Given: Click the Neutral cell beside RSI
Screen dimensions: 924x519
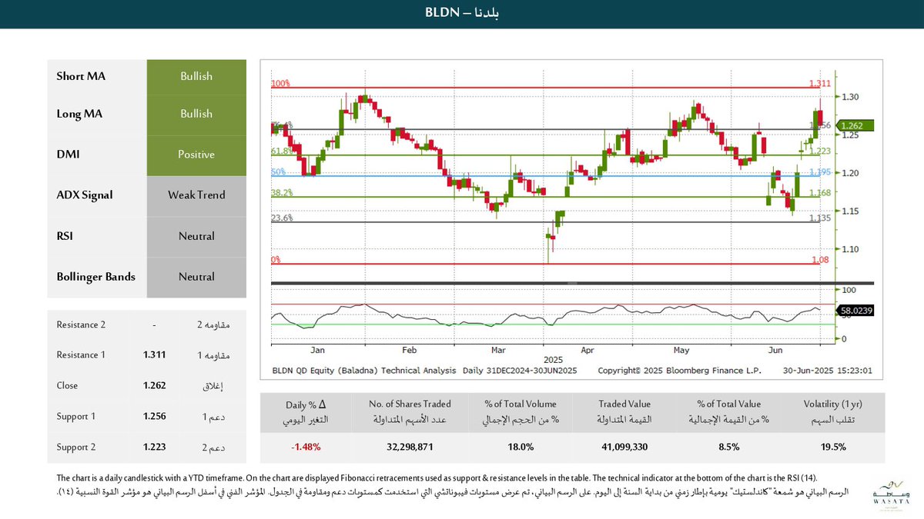Looking at the screenshot, I should [196, 236].
